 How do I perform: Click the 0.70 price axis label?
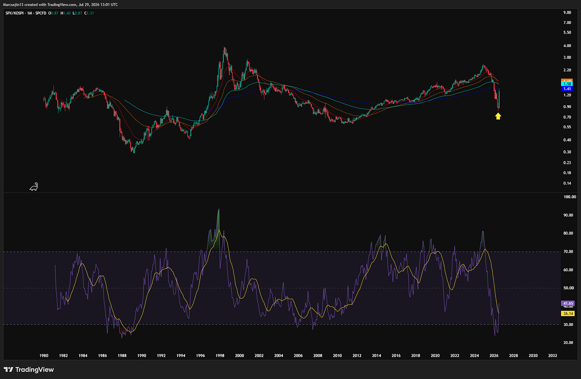pos(567,117)
